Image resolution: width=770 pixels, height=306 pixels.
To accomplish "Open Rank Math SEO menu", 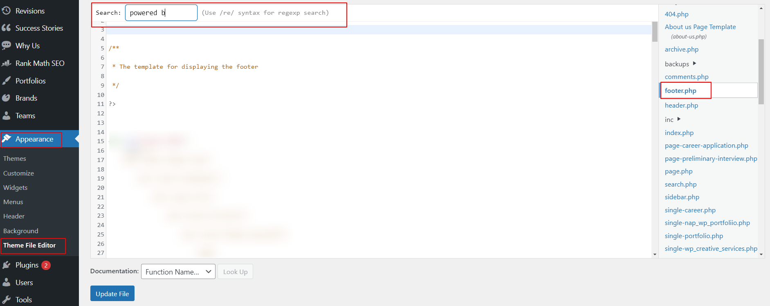I will pos(39,63).
